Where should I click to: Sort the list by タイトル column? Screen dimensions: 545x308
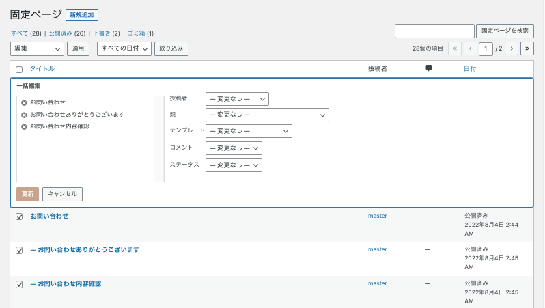42,69
